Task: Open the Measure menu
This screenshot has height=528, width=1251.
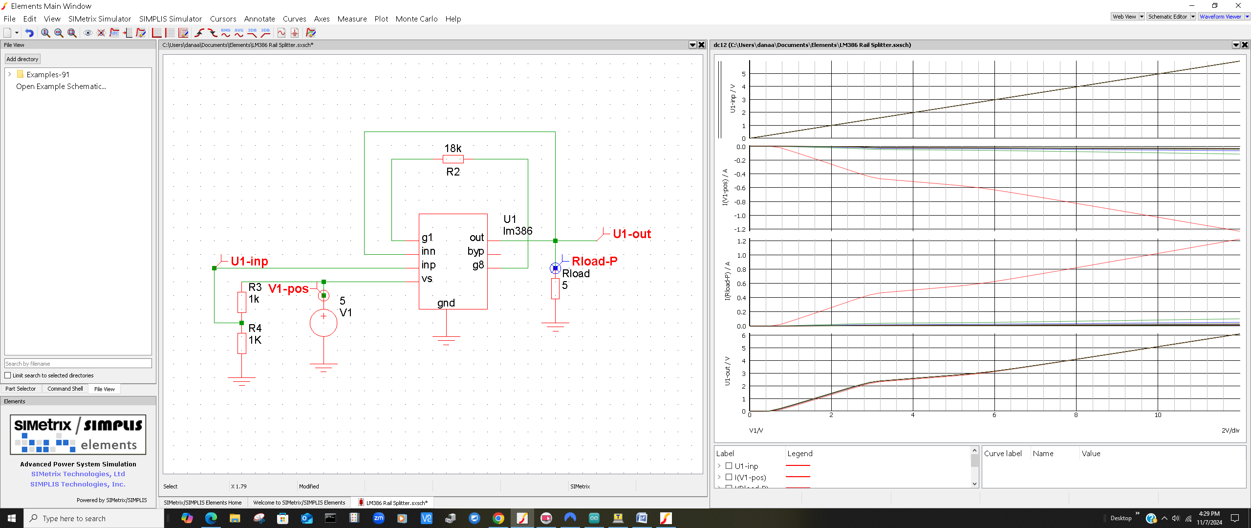Action: click(352, 19)
